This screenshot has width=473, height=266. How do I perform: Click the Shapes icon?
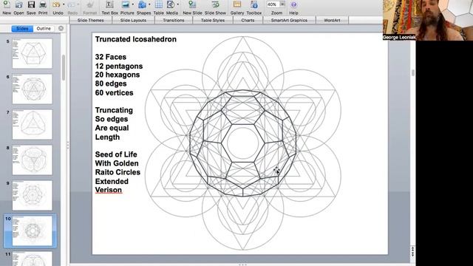[142, 5]
